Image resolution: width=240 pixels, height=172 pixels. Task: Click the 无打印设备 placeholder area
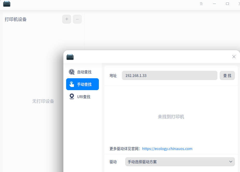click(x=43, y=101)
